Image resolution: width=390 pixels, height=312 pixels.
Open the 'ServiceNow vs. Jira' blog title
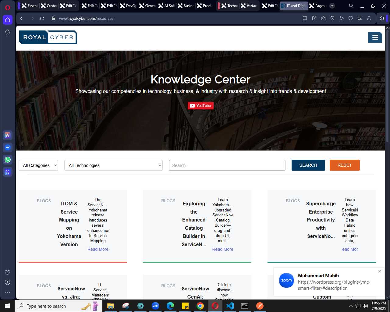(71, 292)
